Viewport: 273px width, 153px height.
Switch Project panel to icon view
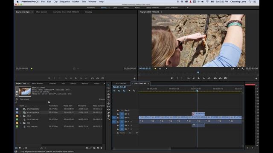tap(20, 148)
